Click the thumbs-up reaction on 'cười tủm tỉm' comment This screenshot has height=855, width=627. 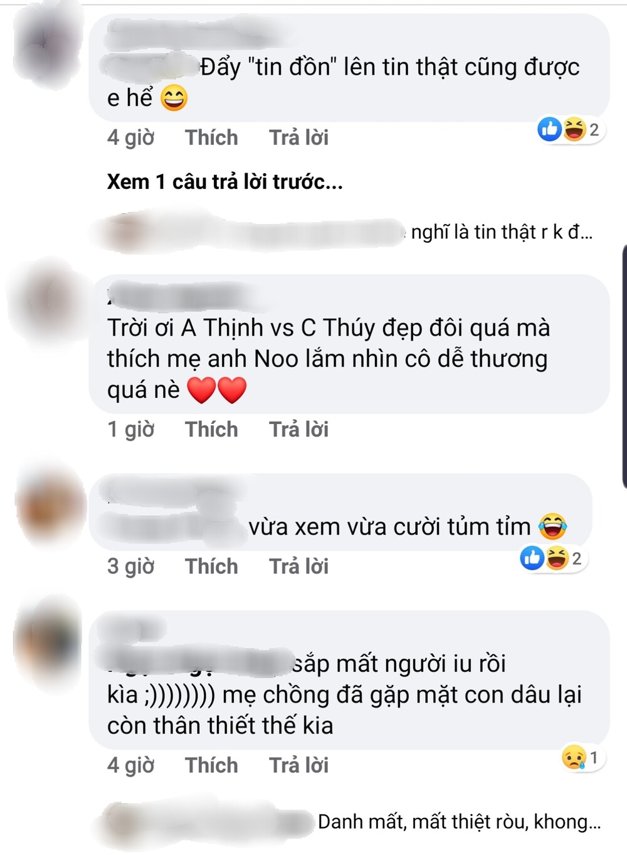click(532, 558)
